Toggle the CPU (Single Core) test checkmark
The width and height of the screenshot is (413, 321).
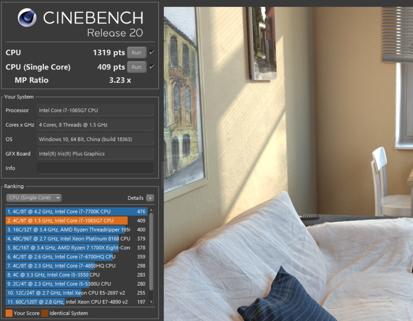[152, 67]
